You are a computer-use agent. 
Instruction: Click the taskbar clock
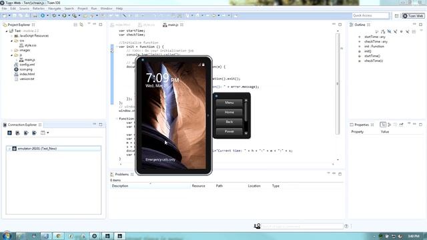click(414, 236)
